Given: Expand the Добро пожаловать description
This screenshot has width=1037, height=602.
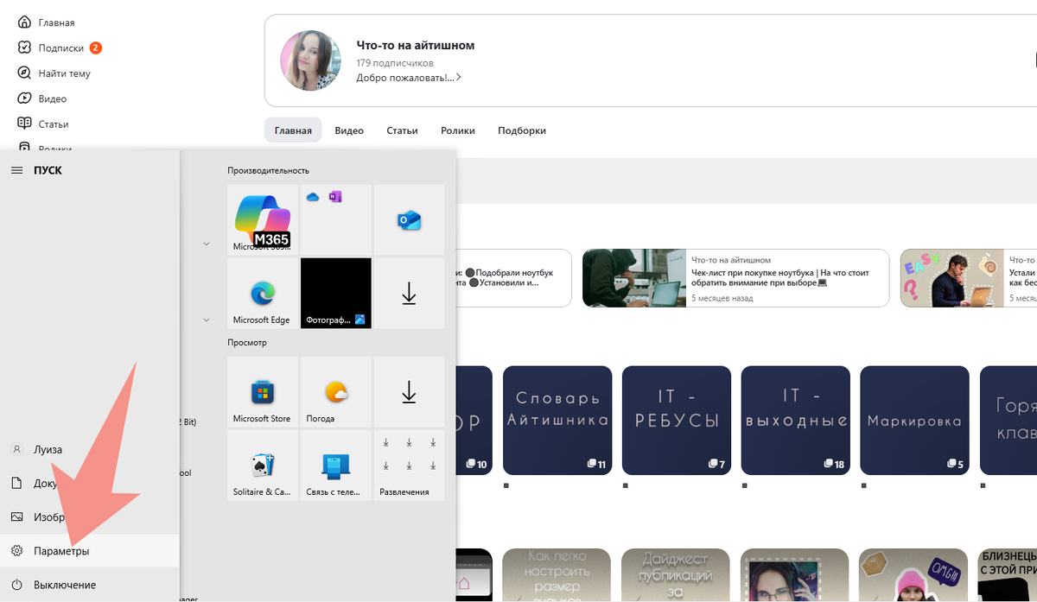Looking at the screenshot, I should click(x=409, y=78).
